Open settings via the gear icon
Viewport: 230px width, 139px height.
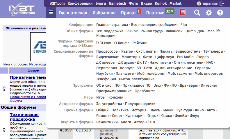tap(208, 13)
